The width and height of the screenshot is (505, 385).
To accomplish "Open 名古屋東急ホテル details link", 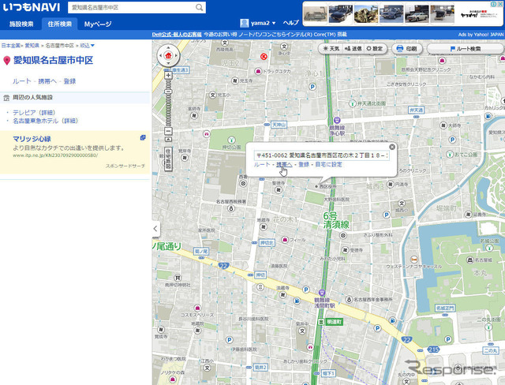I will 46,121.
